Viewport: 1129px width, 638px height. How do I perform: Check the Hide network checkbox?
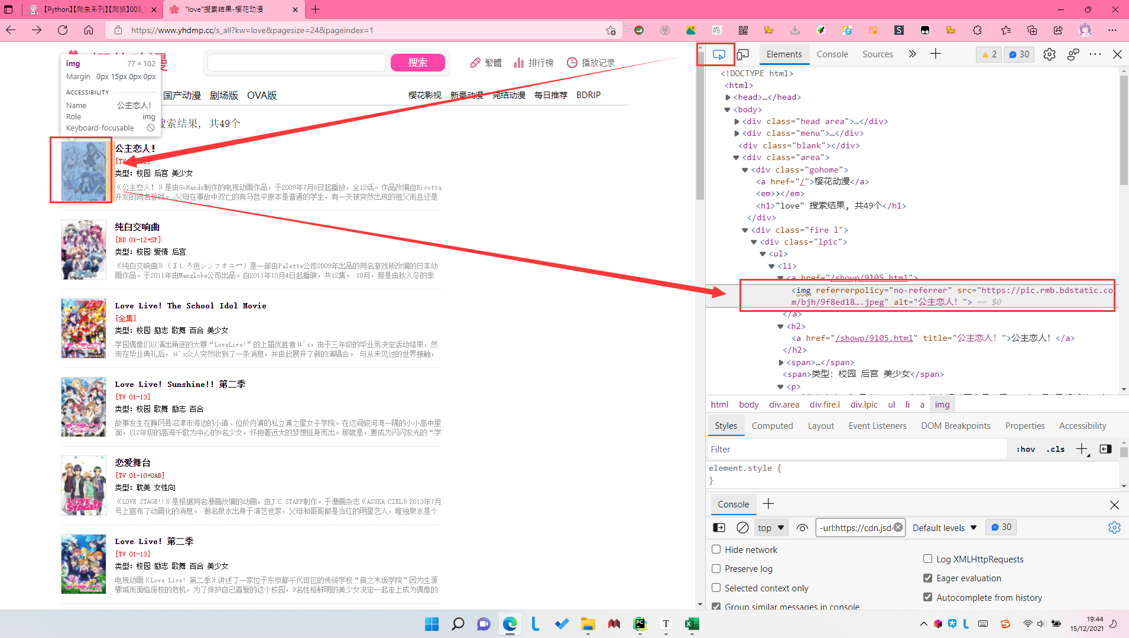coord(716,549)
